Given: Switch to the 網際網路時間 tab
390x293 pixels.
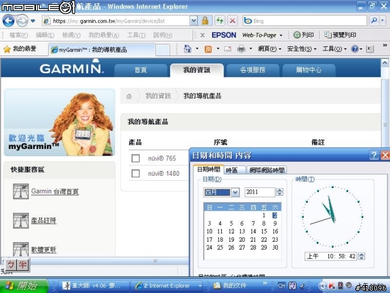Looking at the screenshot, I should coord(266,170).
